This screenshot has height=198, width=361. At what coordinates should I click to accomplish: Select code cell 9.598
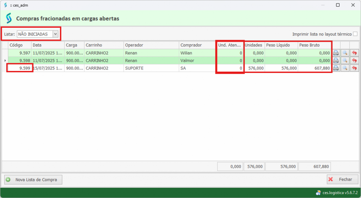point(20,60)
